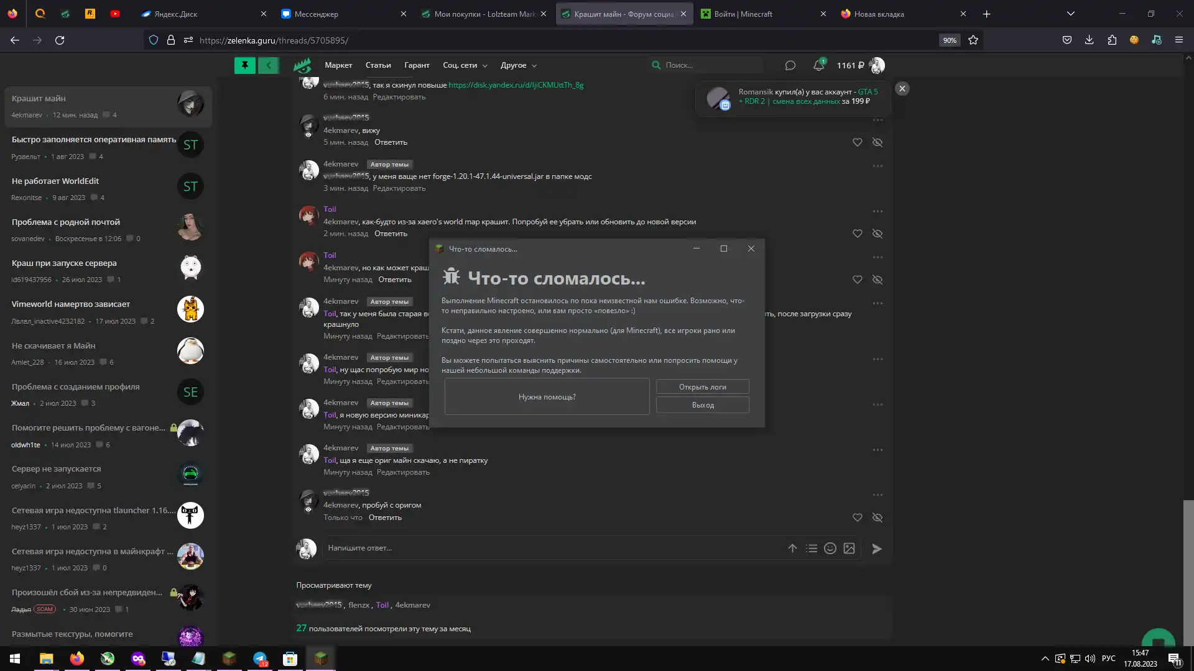Click the pin icon in forum header
Image resolution: width=1194 pixels, height=671 pixels.
point(244,65)
